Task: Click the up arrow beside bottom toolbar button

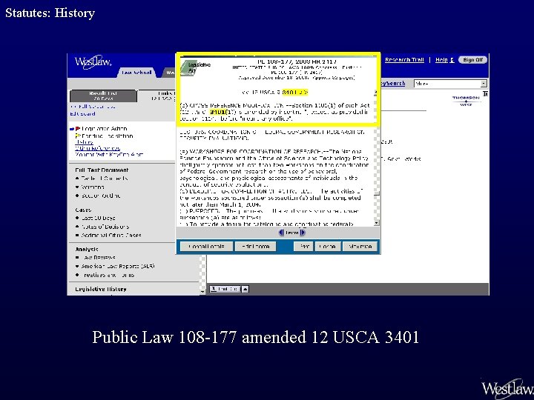Action: [x=245, y=289]
